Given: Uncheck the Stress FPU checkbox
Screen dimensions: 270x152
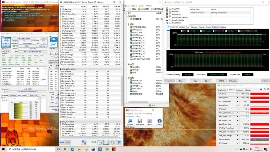Looking at the screenshot, I should tap(170, 11).
